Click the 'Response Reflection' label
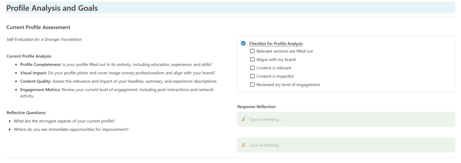Image resolution: width=461 pixels, height=163 pixels. click(x=256, y=107)
